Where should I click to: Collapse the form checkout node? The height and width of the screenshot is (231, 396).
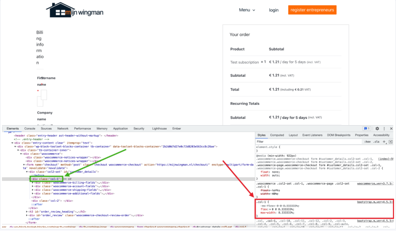pyautogui.click(x=24, y=164)
